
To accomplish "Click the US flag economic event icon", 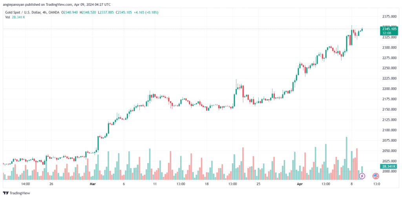I will coord(376,176).
